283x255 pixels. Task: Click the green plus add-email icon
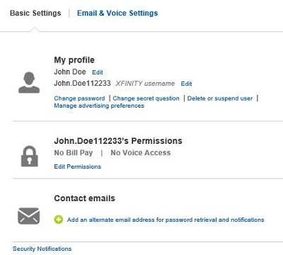(59, 220)
